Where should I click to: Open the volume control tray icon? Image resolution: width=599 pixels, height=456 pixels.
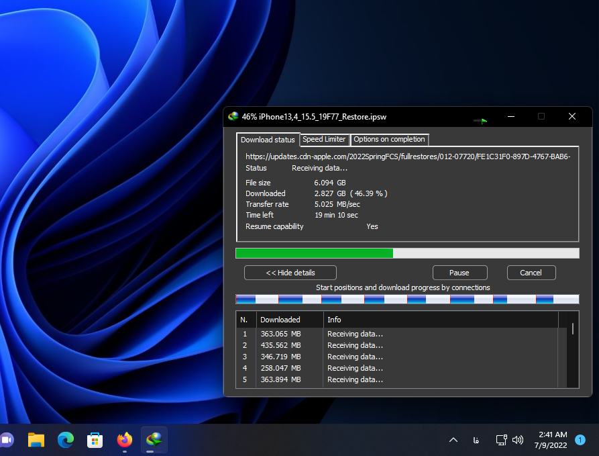(518, 440)
